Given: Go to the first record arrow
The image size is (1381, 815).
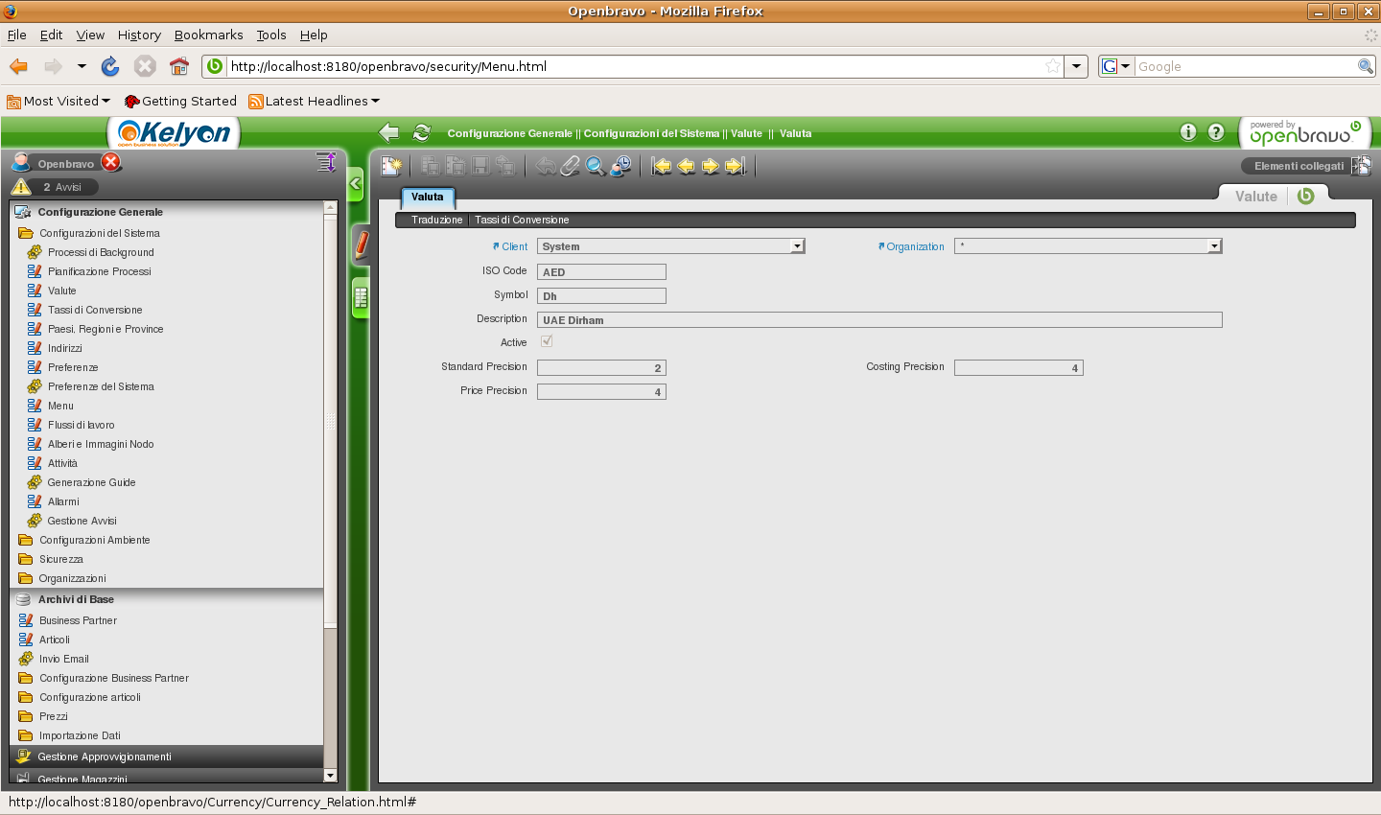Looking at the screenshot, I should (x=662, y=166).
